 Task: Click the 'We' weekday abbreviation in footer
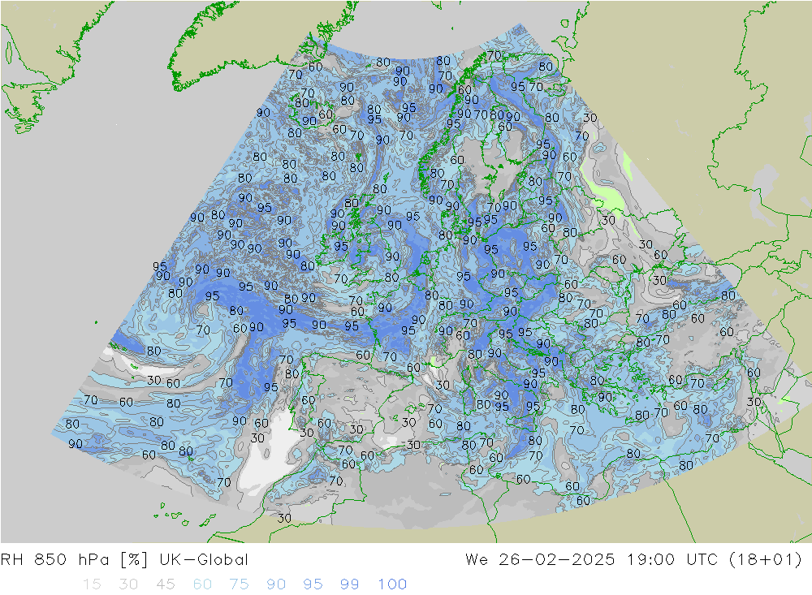tap(477, 560)
